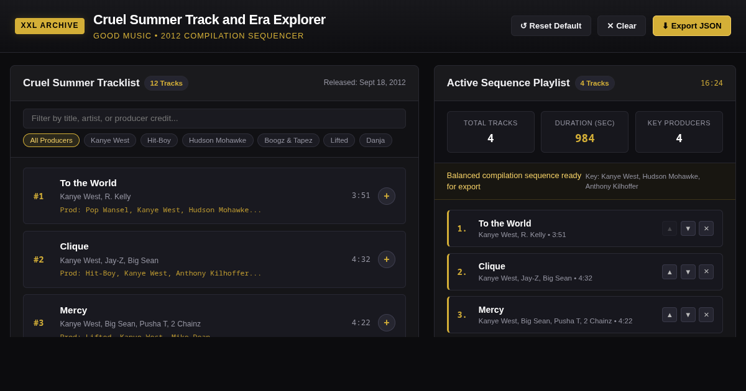
Task: Click 3:51 duration in tracklist
Action: 361,195
